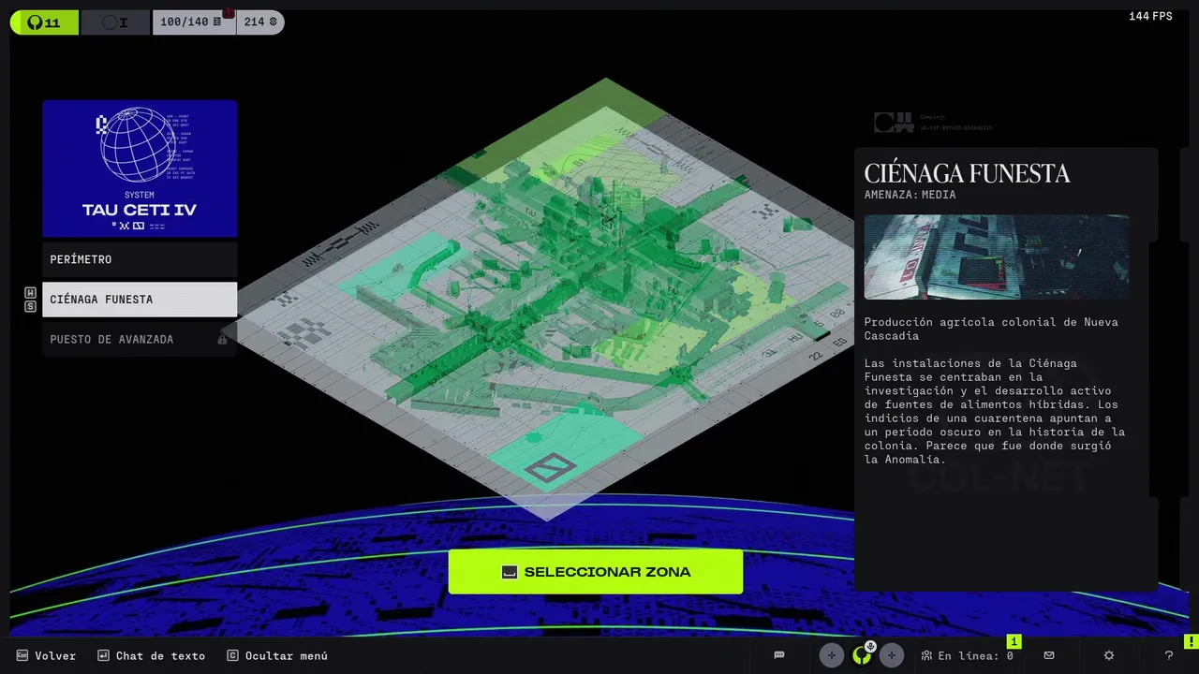Click the left empty squad slot plus

click(832, 655)
